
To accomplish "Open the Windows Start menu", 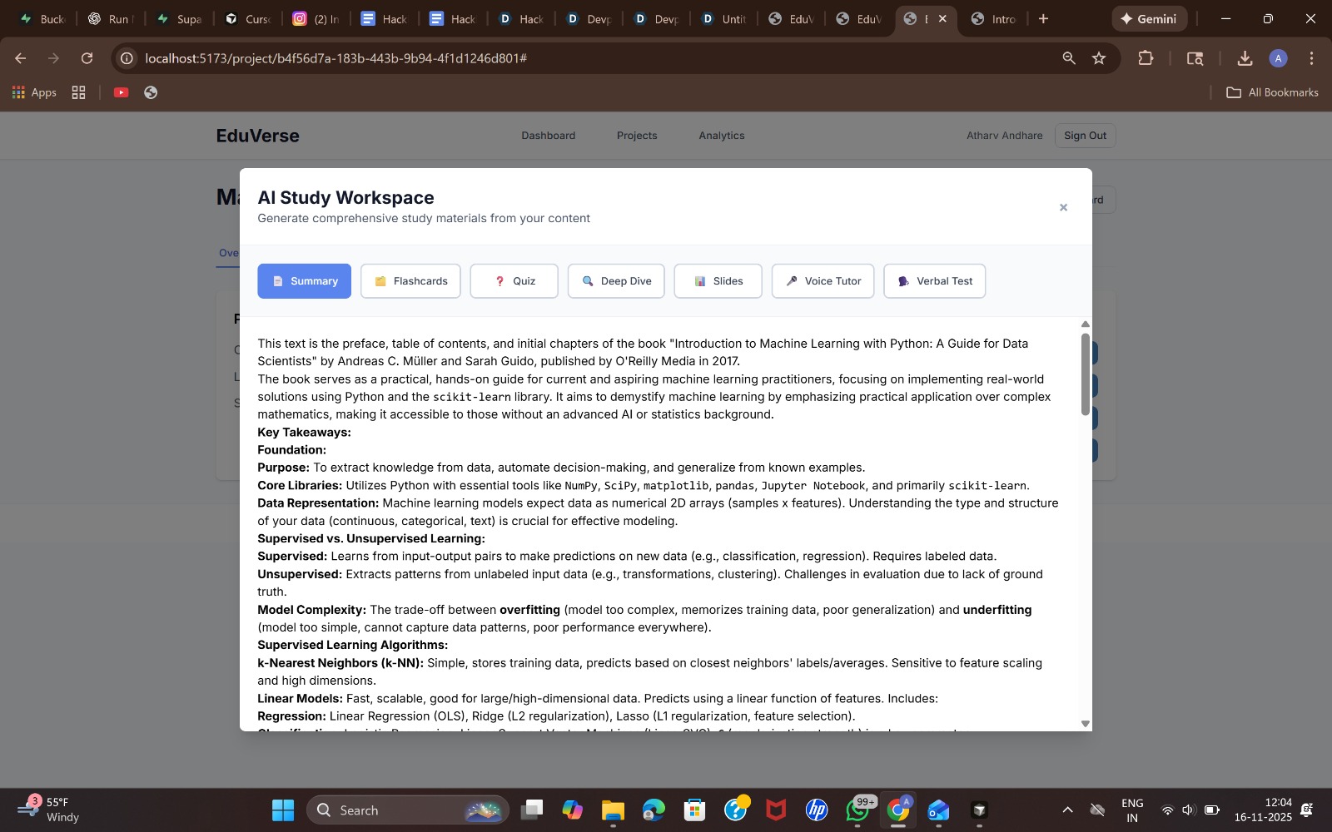I will click(x=283, y=810).
